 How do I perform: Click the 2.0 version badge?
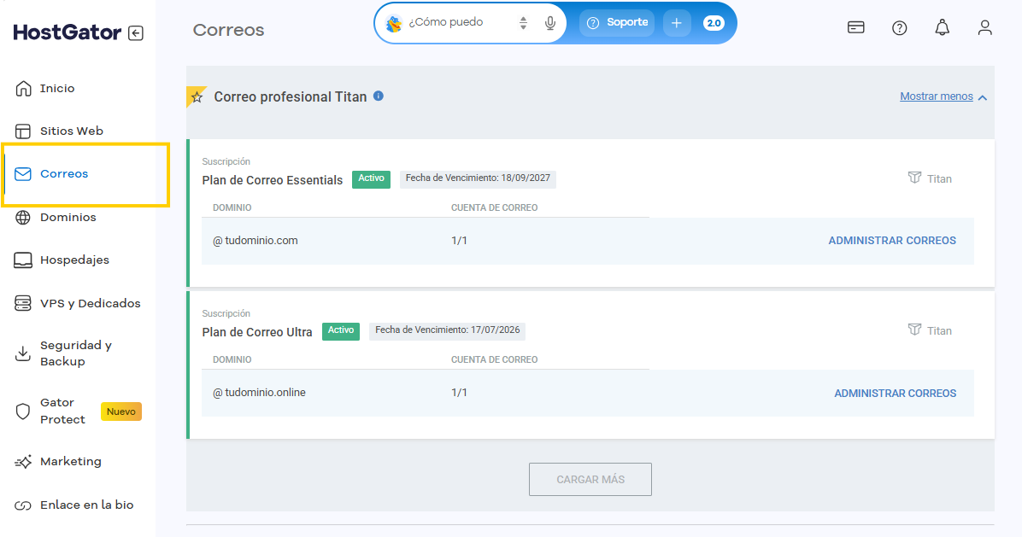[714, 23]
